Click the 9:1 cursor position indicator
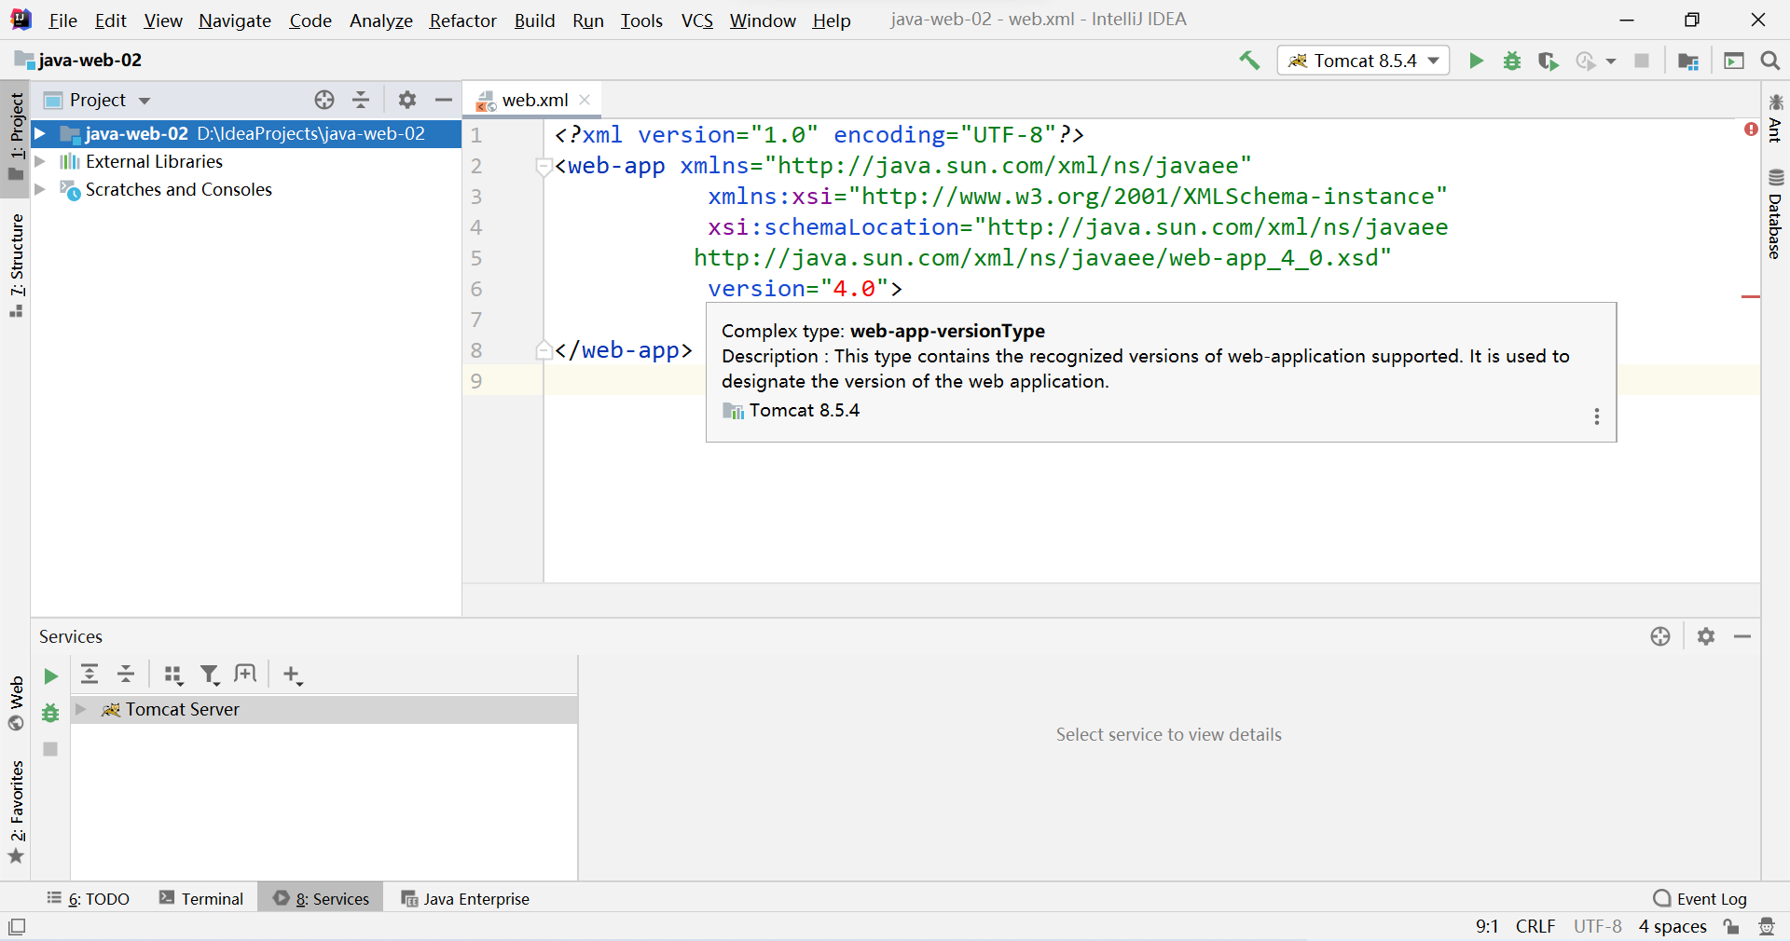This screenshot has height=941, width=1790. (x=1487, y=926)
